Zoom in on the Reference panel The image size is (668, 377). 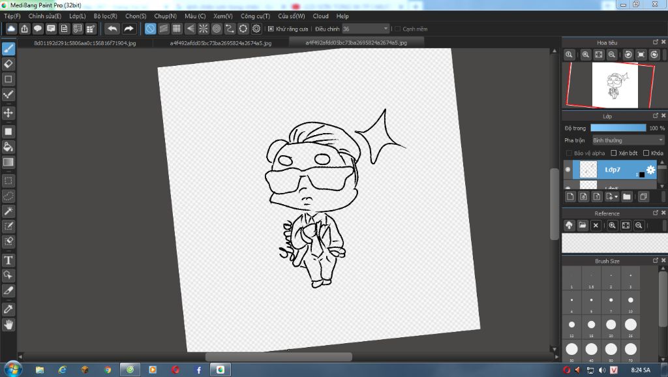(612, 225)
